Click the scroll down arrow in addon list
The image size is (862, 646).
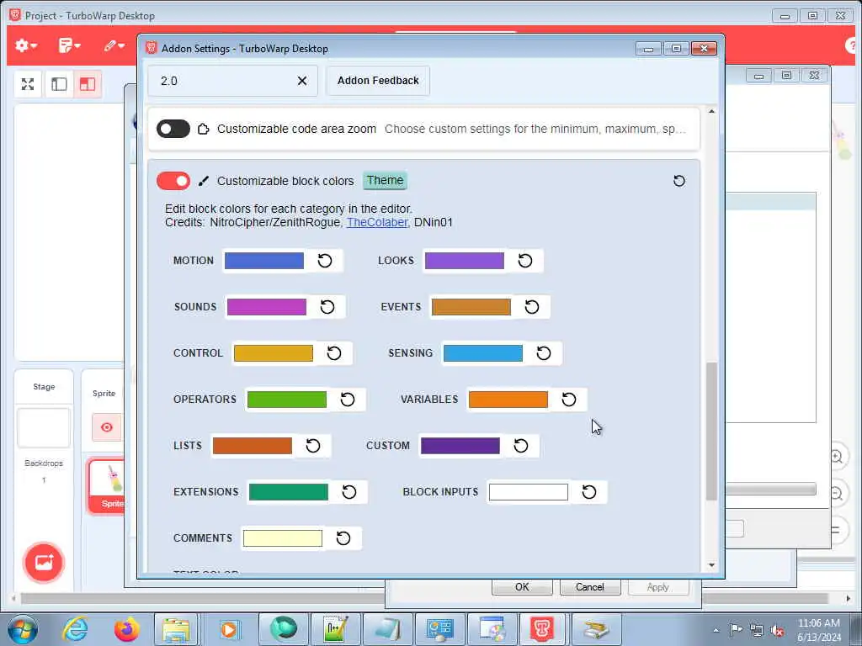[711, 564]
